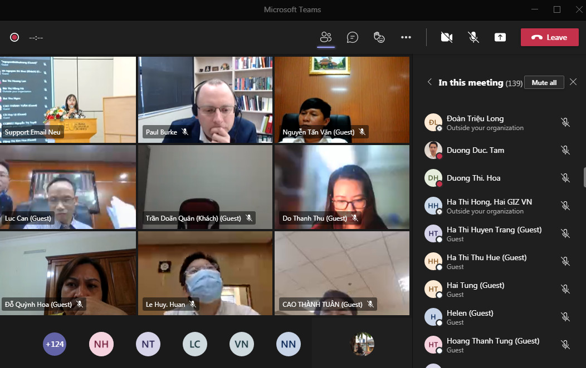Toggle the microphone mute button
This screenshot has height=368, width=586.
pos(473,37)
